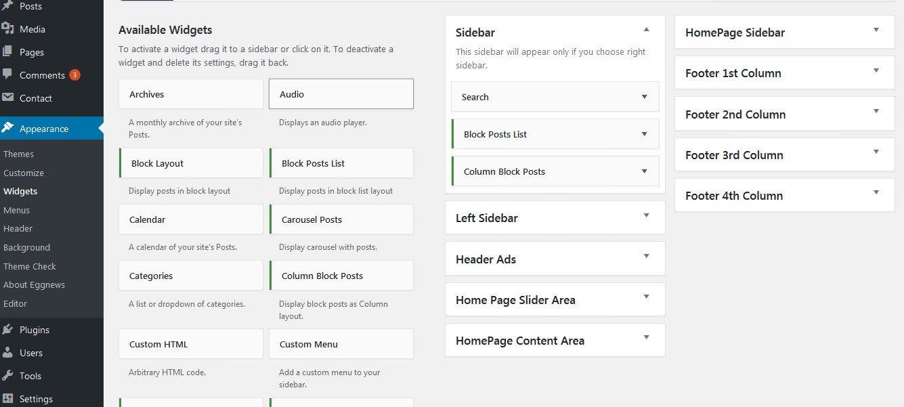Open the Menus submenu item
This screenshot has height=407, width=904.
click(x=16, y=210)
